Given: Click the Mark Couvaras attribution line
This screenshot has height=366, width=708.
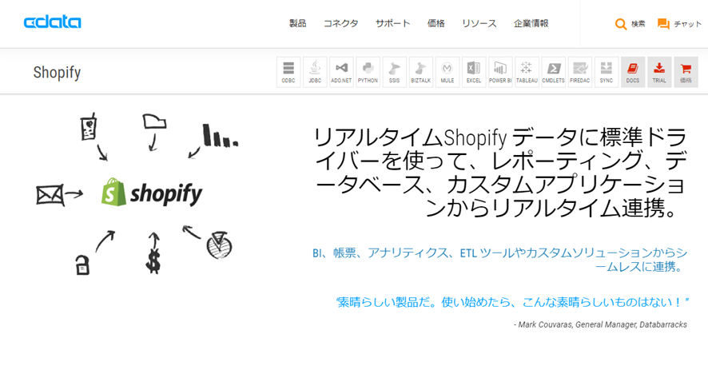Looking at the screenshot, I should 601,324.
